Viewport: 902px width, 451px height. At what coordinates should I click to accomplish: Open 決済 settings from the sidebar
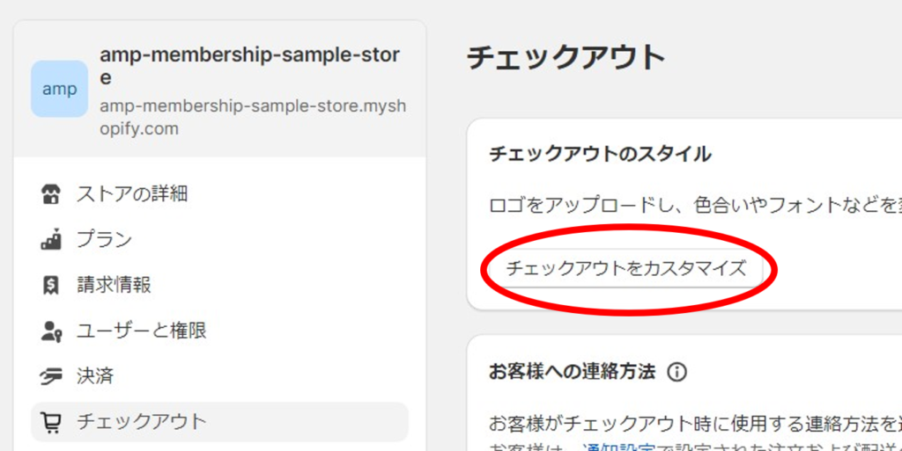95,377
